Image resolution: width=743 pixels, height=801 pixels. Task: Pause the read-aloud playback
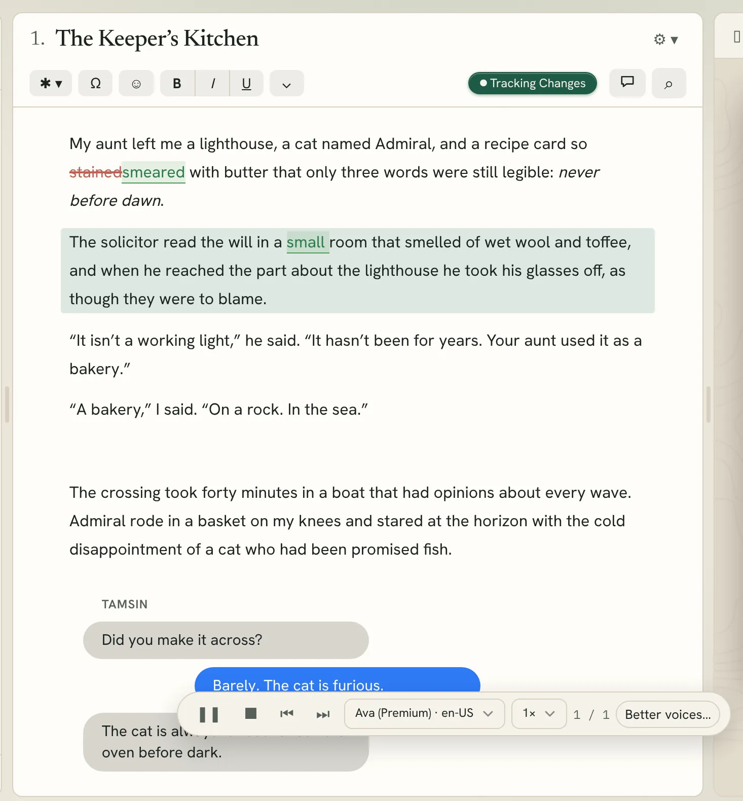(x=209, y=714)
